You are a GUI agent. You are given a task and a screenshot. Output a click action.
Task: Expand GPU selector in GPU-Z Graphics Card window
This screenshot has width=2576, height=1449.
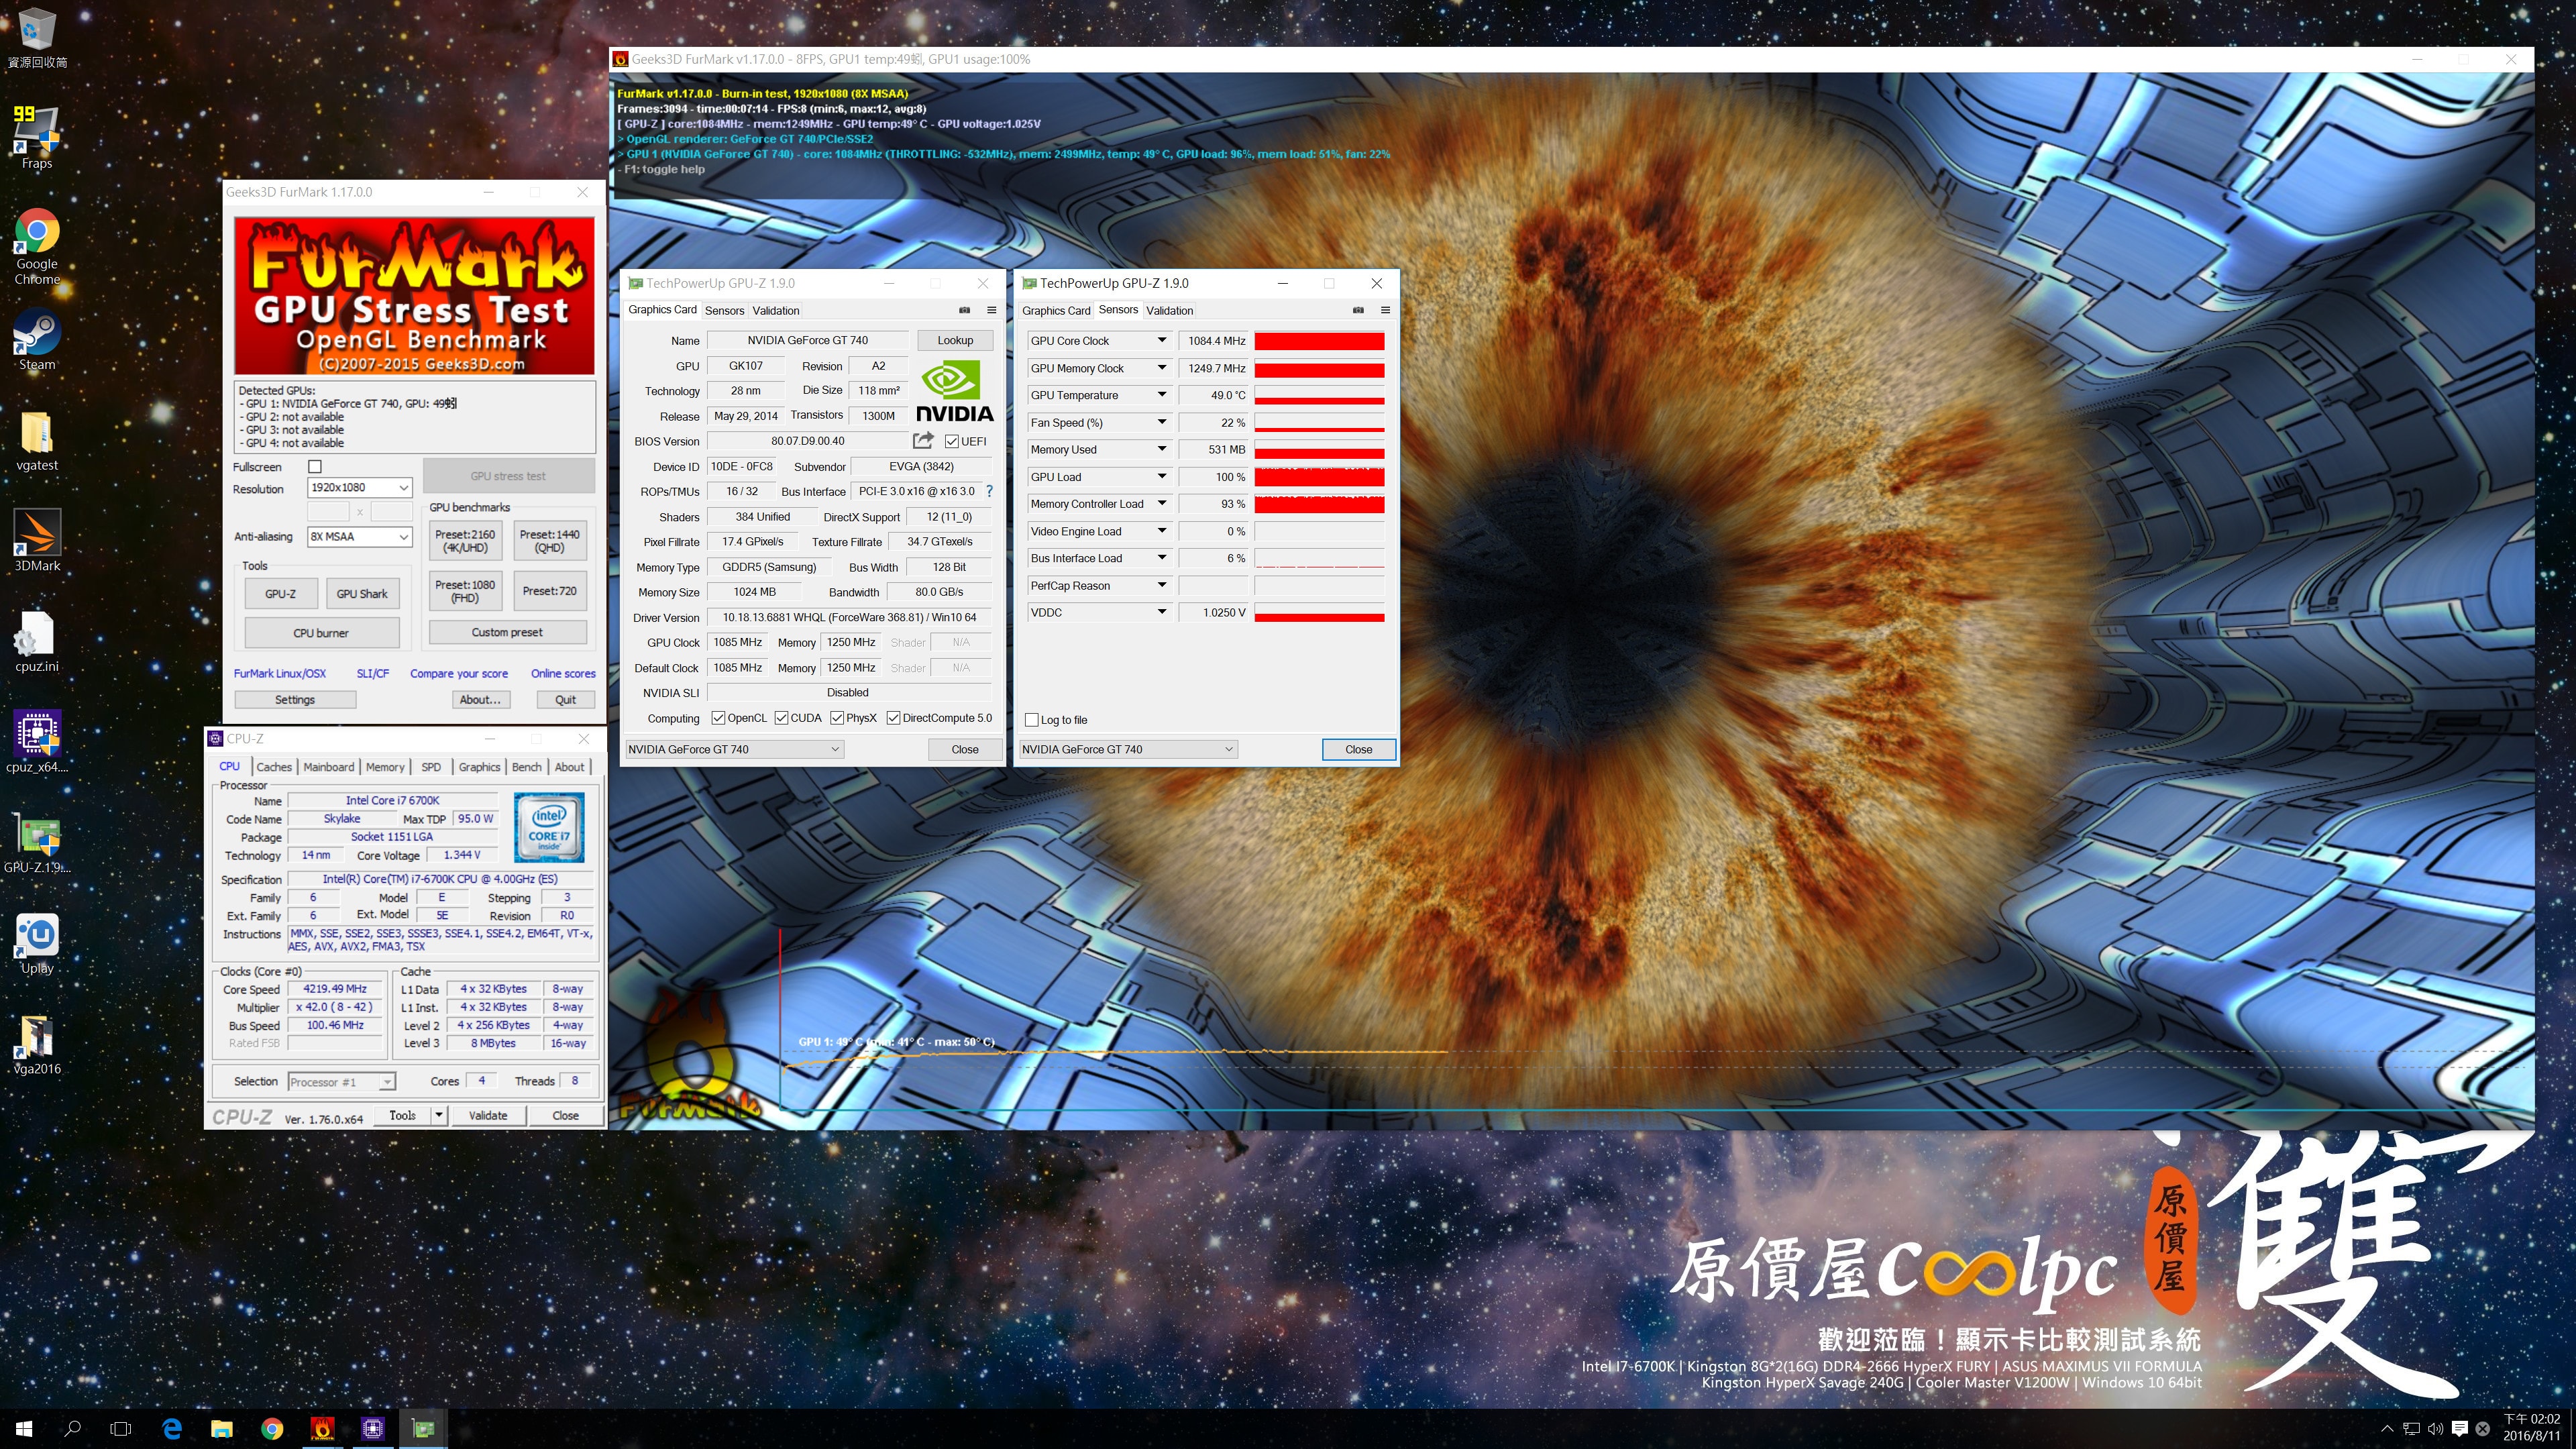pos(734,749)
